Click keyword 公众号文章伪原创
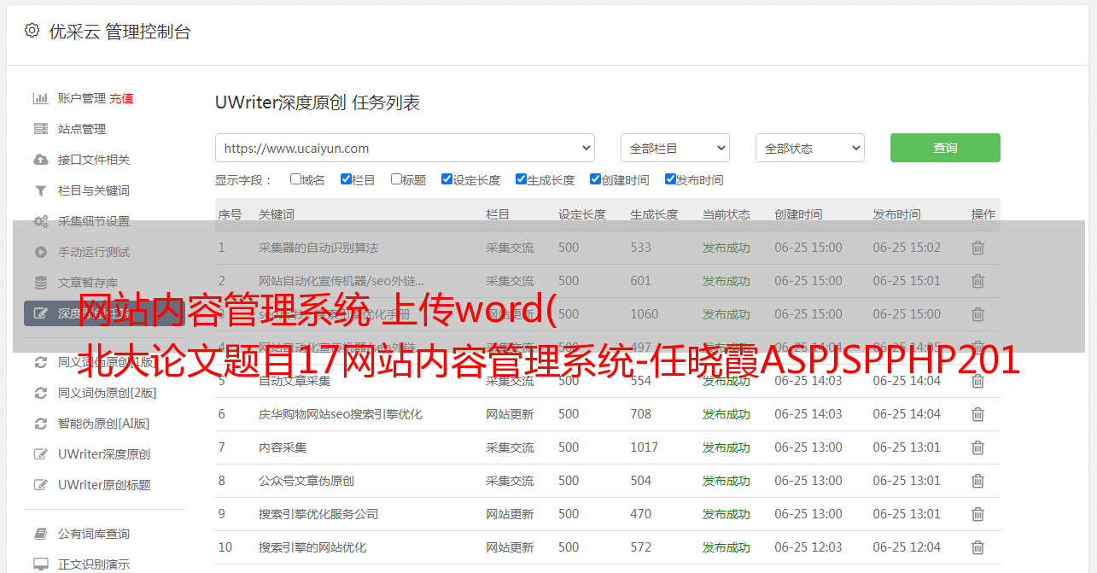 [x=306, y=481]
